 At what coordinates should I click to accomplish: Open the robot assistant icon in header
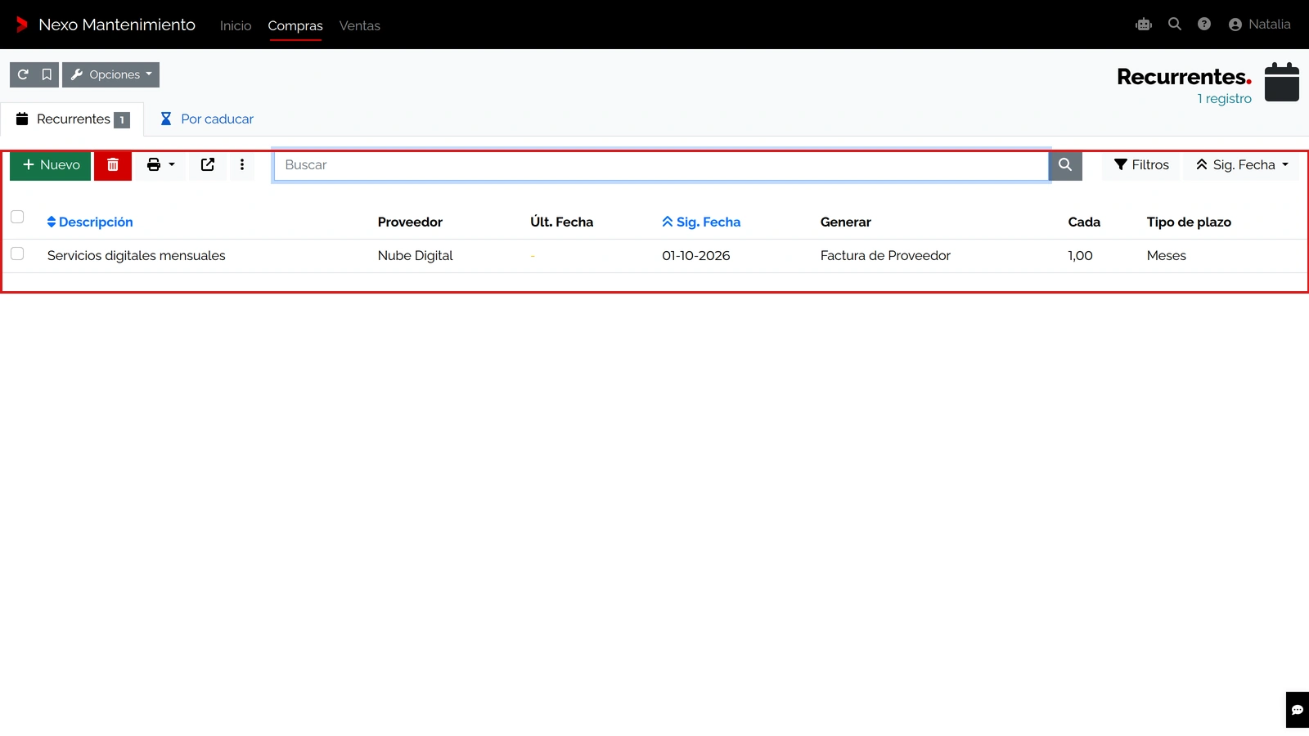(1144, 25)
